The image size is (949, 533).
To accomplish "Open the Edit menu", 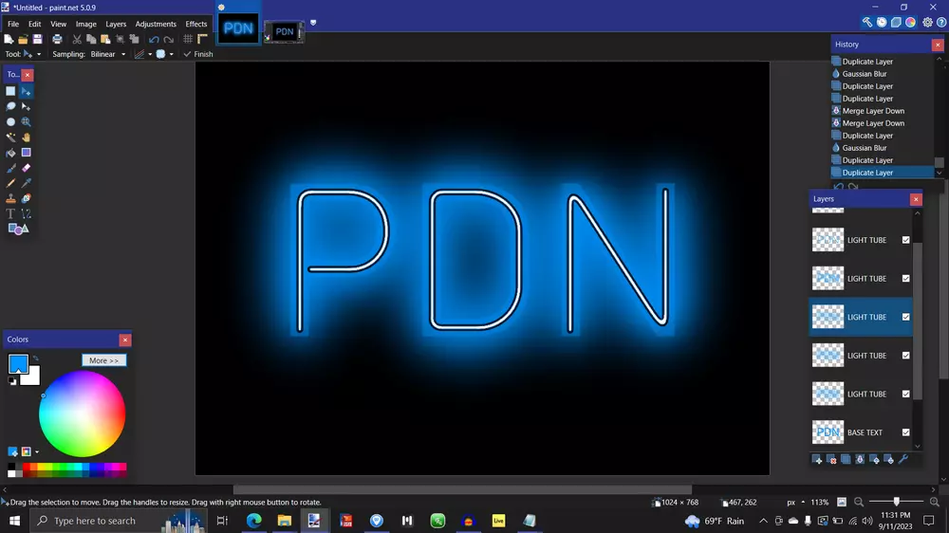I will 34,24.
